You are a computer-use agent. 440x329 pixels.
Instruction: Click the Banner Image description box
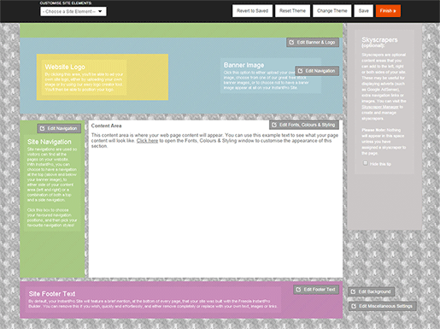coord(271,76)
